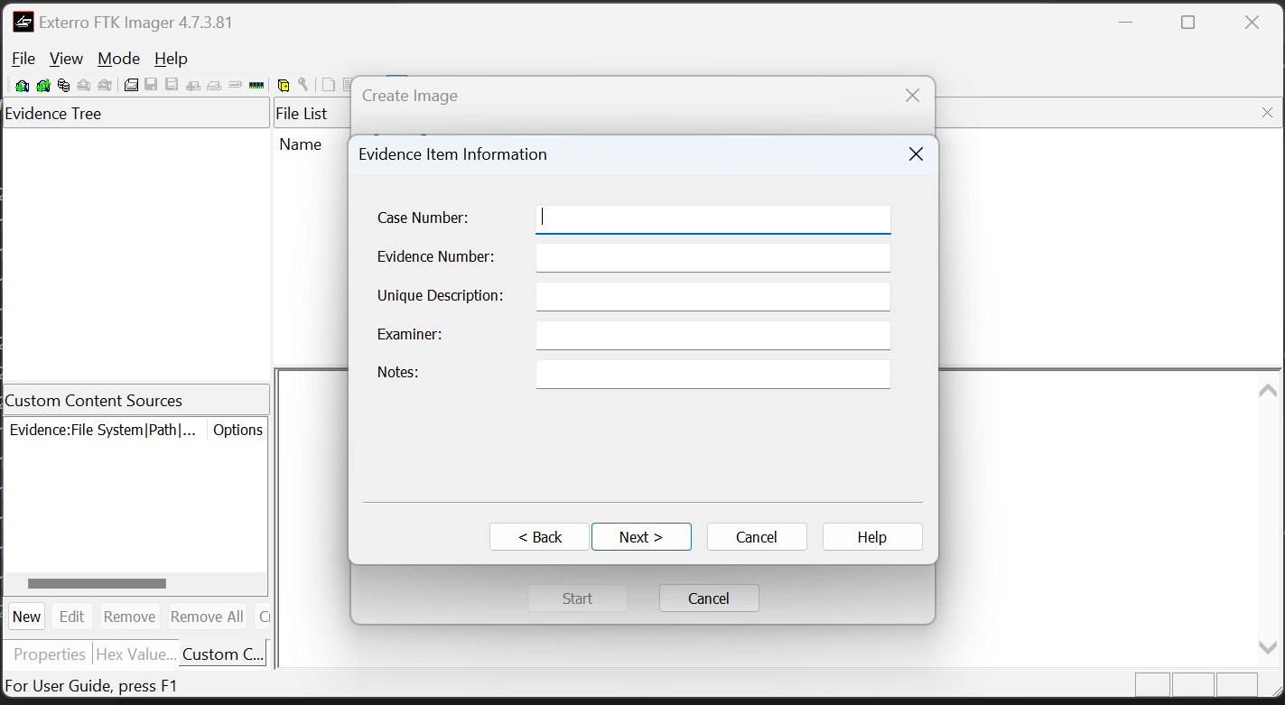Click the Evidence:File System|Path column header

pyautogui.click(x=106, y=430)
